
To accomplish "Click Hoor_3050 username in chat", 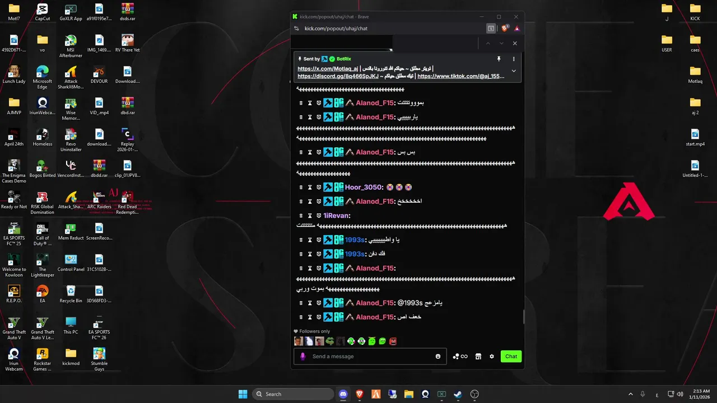I will [x=363, y=188].
